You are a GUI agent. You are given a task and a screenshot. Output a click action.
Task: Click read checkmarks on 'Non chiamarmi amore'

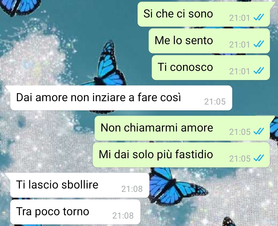pos(259,131)
